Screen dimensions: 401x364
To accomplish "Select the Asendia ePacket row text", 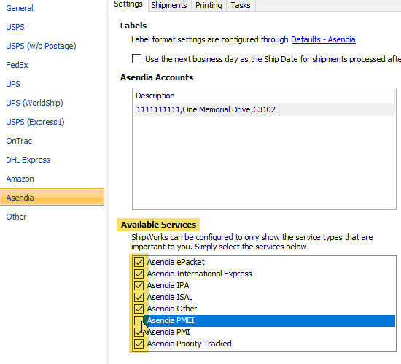I will 176,262.
